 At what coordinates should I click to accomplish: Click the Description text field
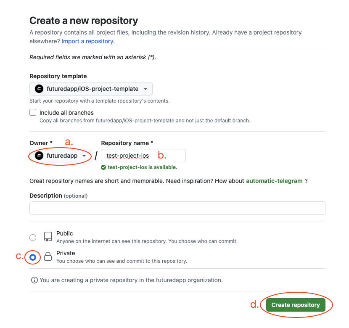pos(177,208)
